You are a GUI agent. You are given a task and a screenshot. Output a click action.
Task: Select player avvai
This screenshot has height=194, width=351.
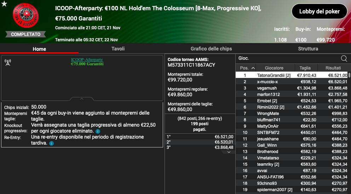[x=262, y=171]
